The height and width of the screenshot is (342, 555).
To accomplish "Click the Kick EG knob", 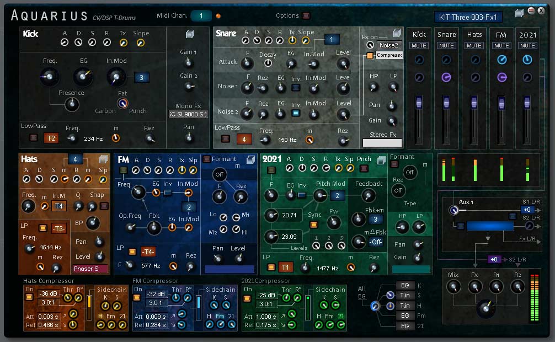I will [83, 76].
